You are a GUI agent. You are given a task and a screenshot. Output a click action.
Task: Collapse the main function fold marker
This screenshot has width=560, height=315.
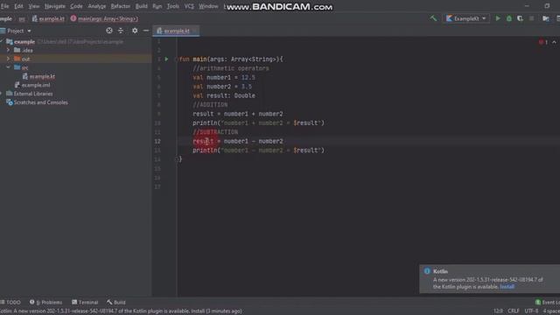177,59
